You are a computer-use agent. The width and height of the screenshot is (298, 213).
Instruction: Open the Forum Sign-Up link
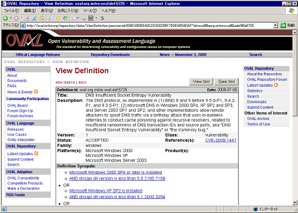(20, 111)
